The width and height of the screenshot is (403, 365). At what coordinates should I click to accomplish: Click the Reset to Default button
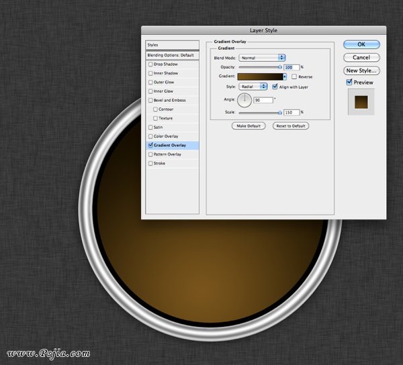[291, 126]
